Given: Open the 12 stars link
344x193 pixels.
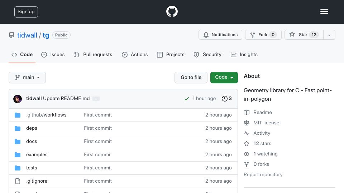Looking at the screenshot, I should (x=262, y=144).
